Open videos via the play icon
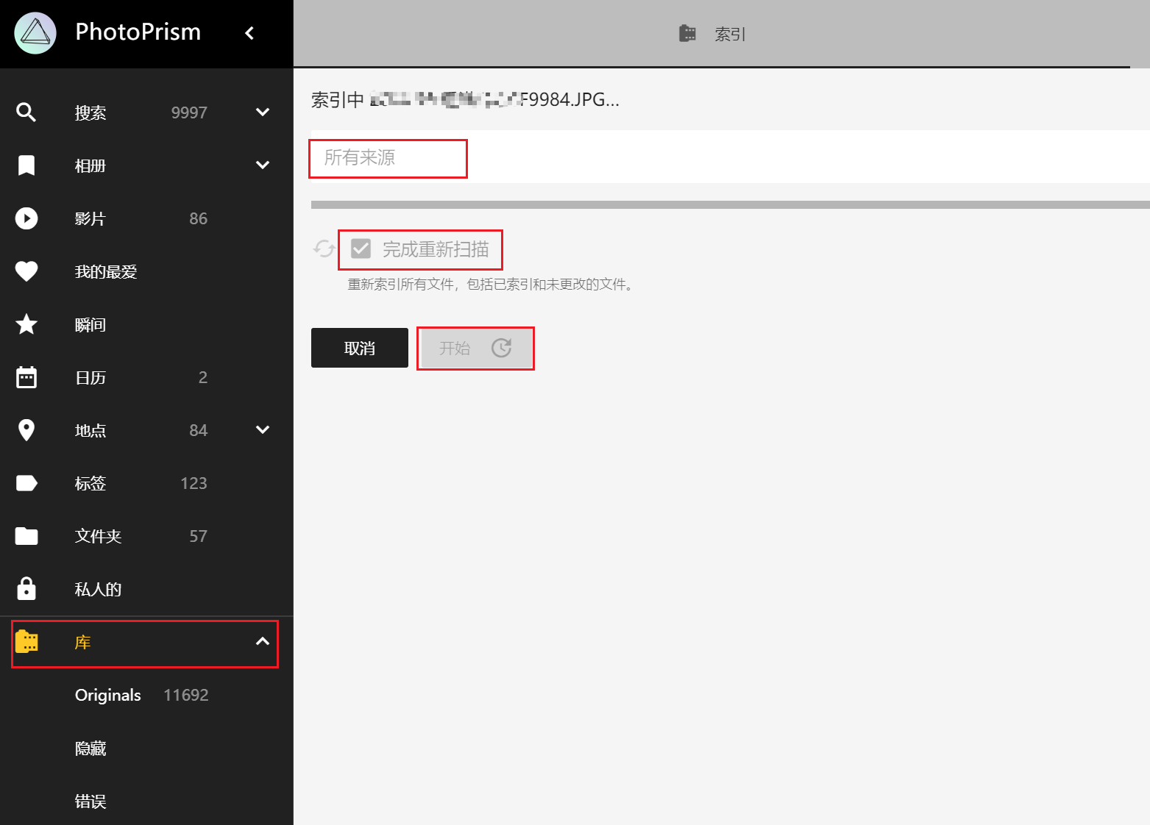The image size is (1150, 825). click(x=26, y=218)
